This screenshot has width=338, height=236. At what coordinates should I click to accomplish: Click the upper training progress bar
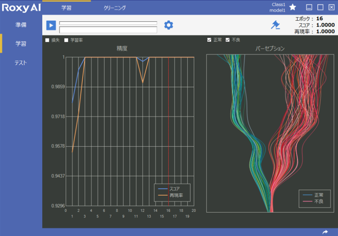[108, 23]
